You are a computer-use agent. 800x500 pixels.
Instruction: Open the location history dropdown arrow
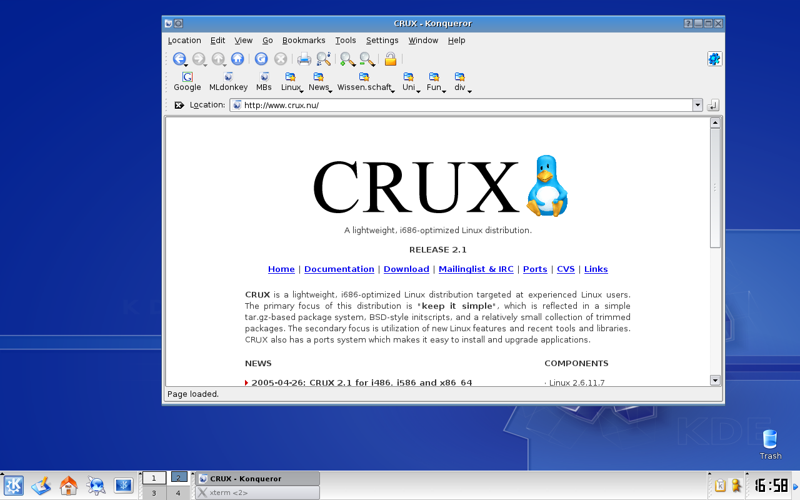[697, 105]
